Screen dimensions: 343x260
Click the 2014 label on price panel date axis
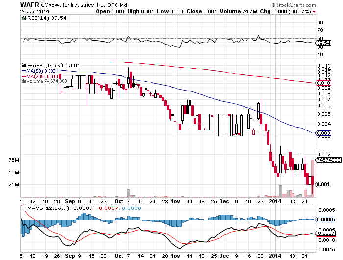coord(275,201)
